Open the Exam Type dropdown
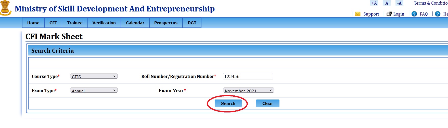The image size is (448, 128). [x=94, y=90]
